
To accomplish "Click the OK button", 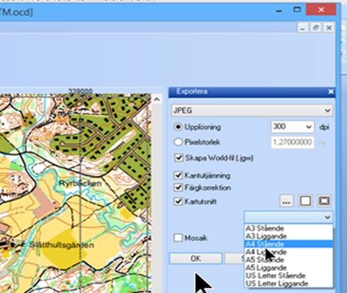I will tap(196, 258).
